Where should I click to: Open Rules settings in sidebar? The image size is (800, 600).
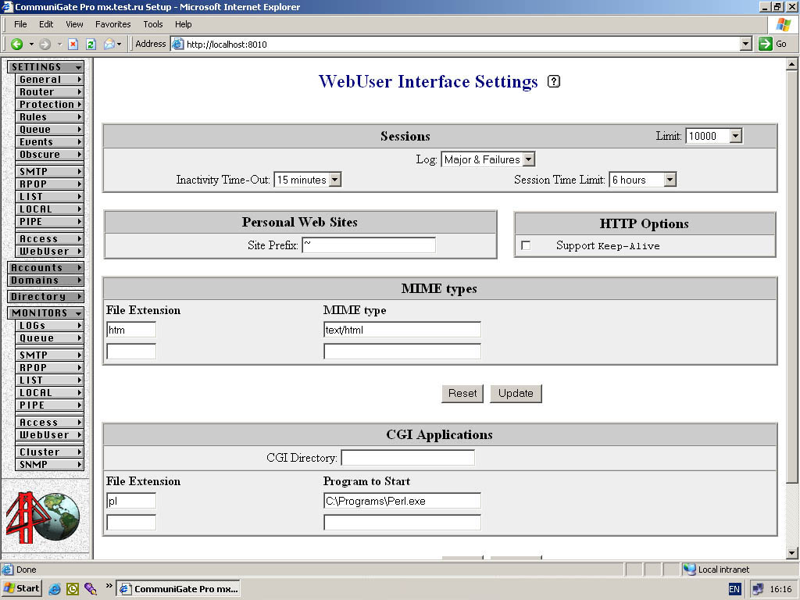[x=50, y=117]
